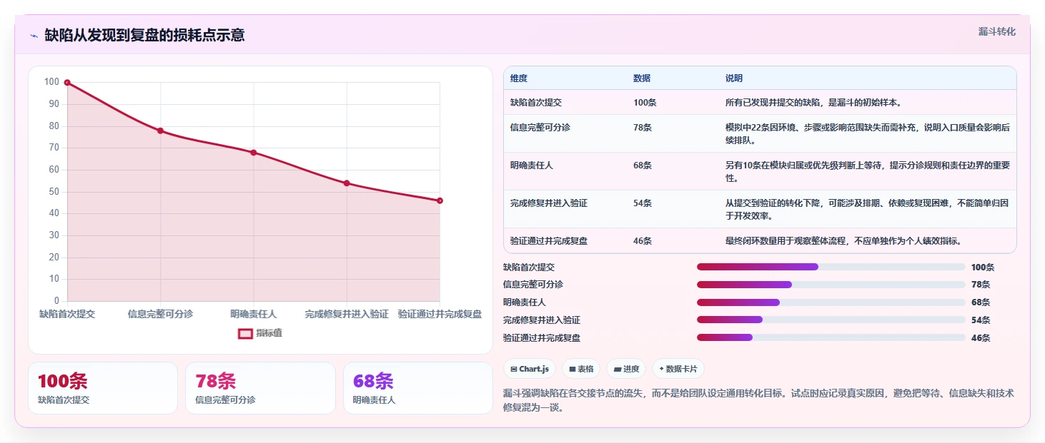
Task: Click the table data cell 100条
Action: tap(645, 103)
